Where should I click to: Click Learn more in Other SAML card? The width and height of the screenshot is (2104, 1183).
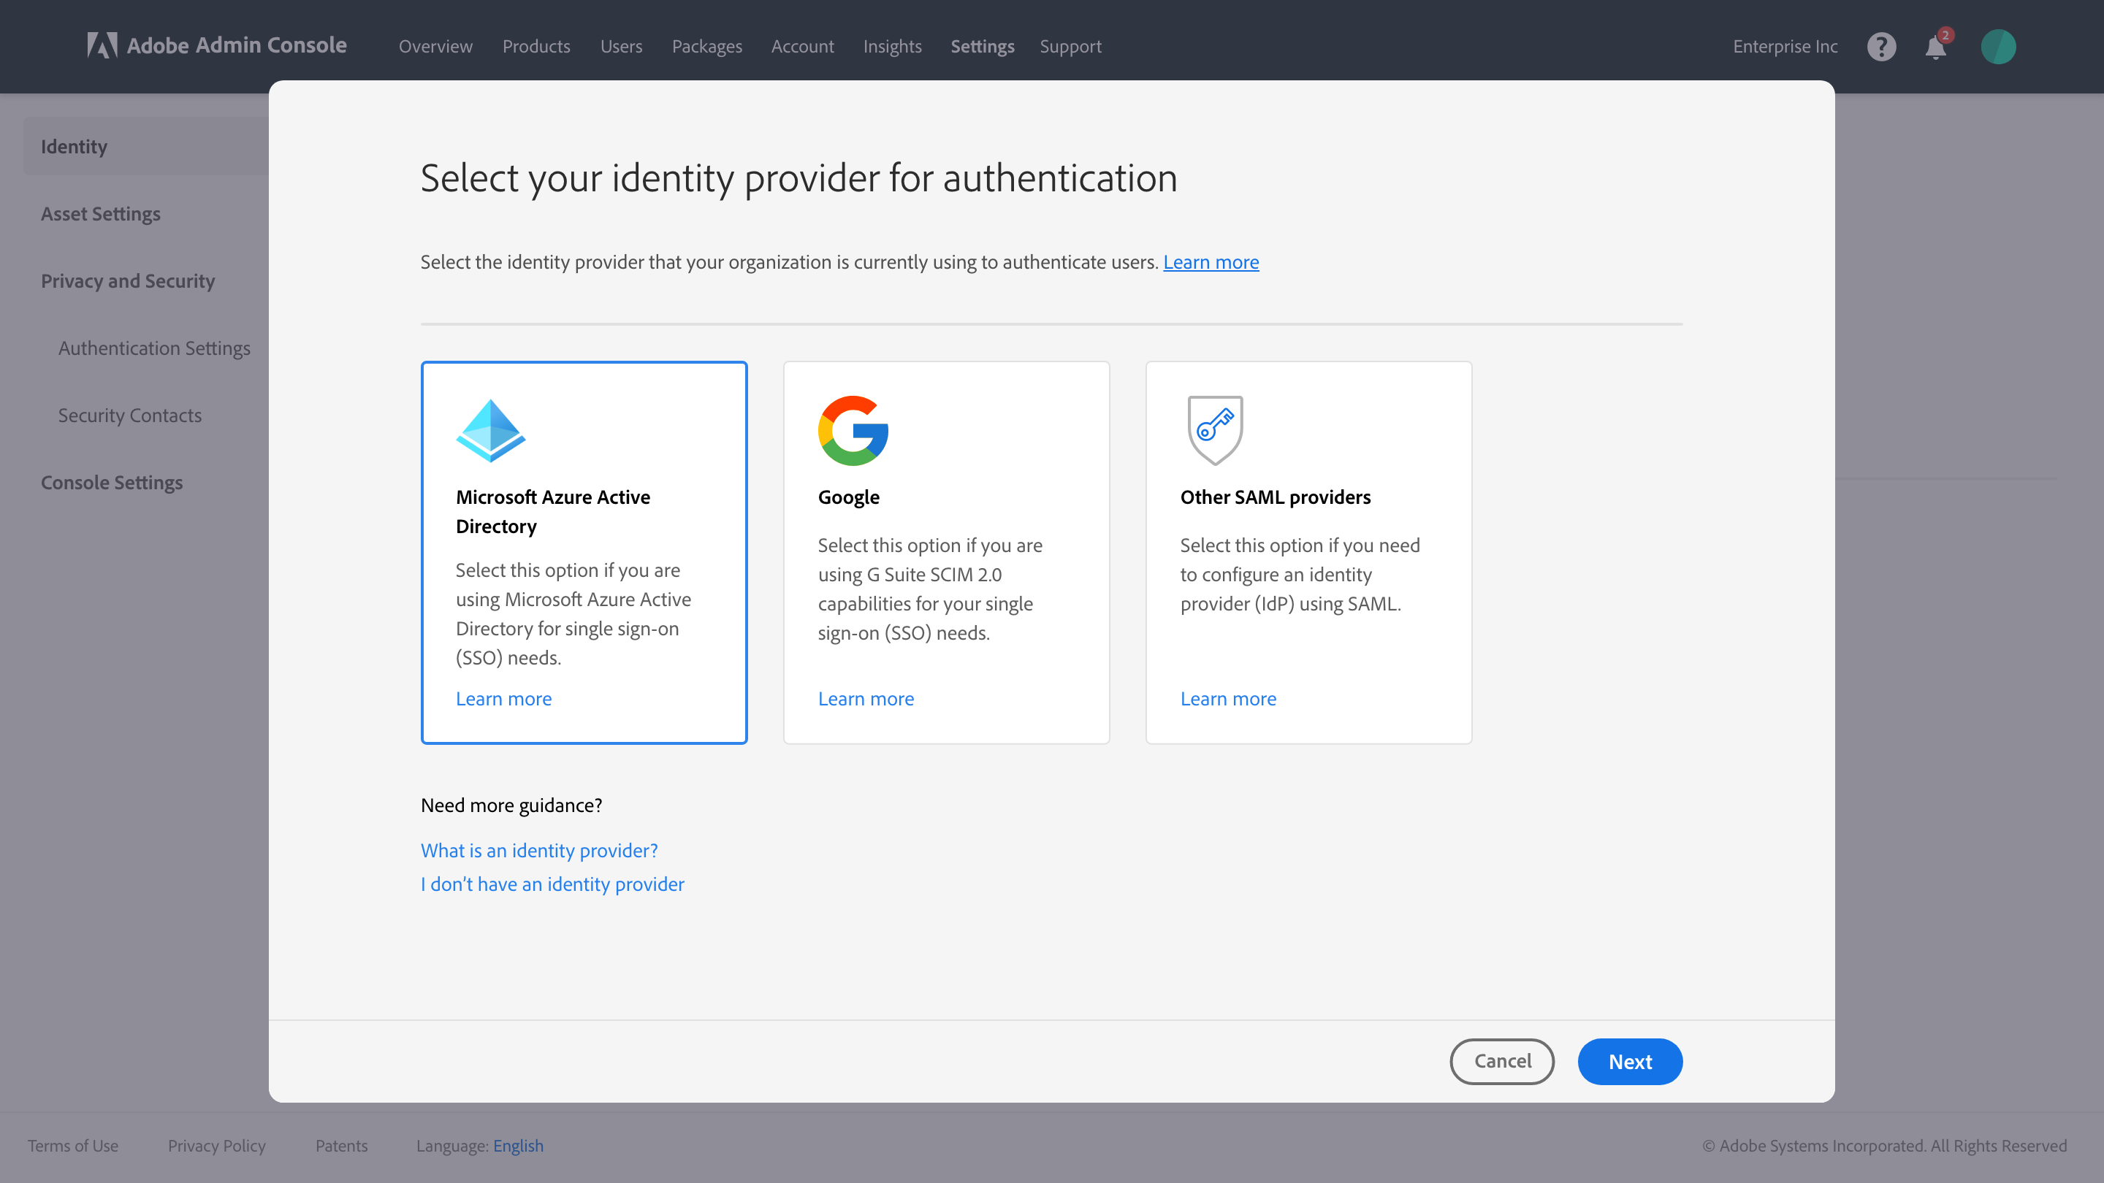pos(1227,699)
